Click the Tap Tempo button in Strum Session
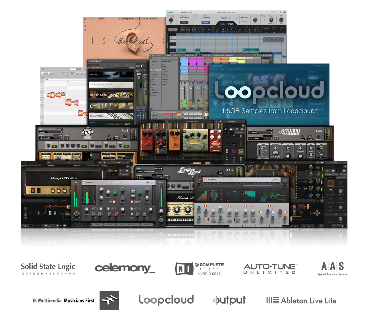This screenshot has height=315, width=368. tap(58, 158)
